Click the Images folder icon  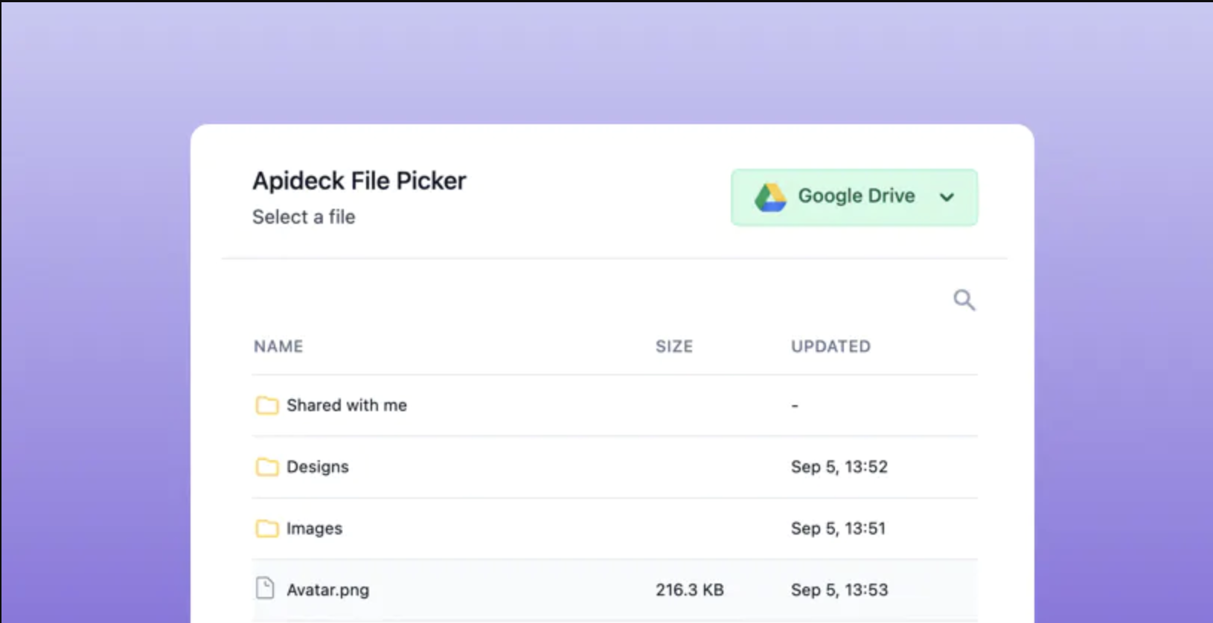(x=267, y=529)
